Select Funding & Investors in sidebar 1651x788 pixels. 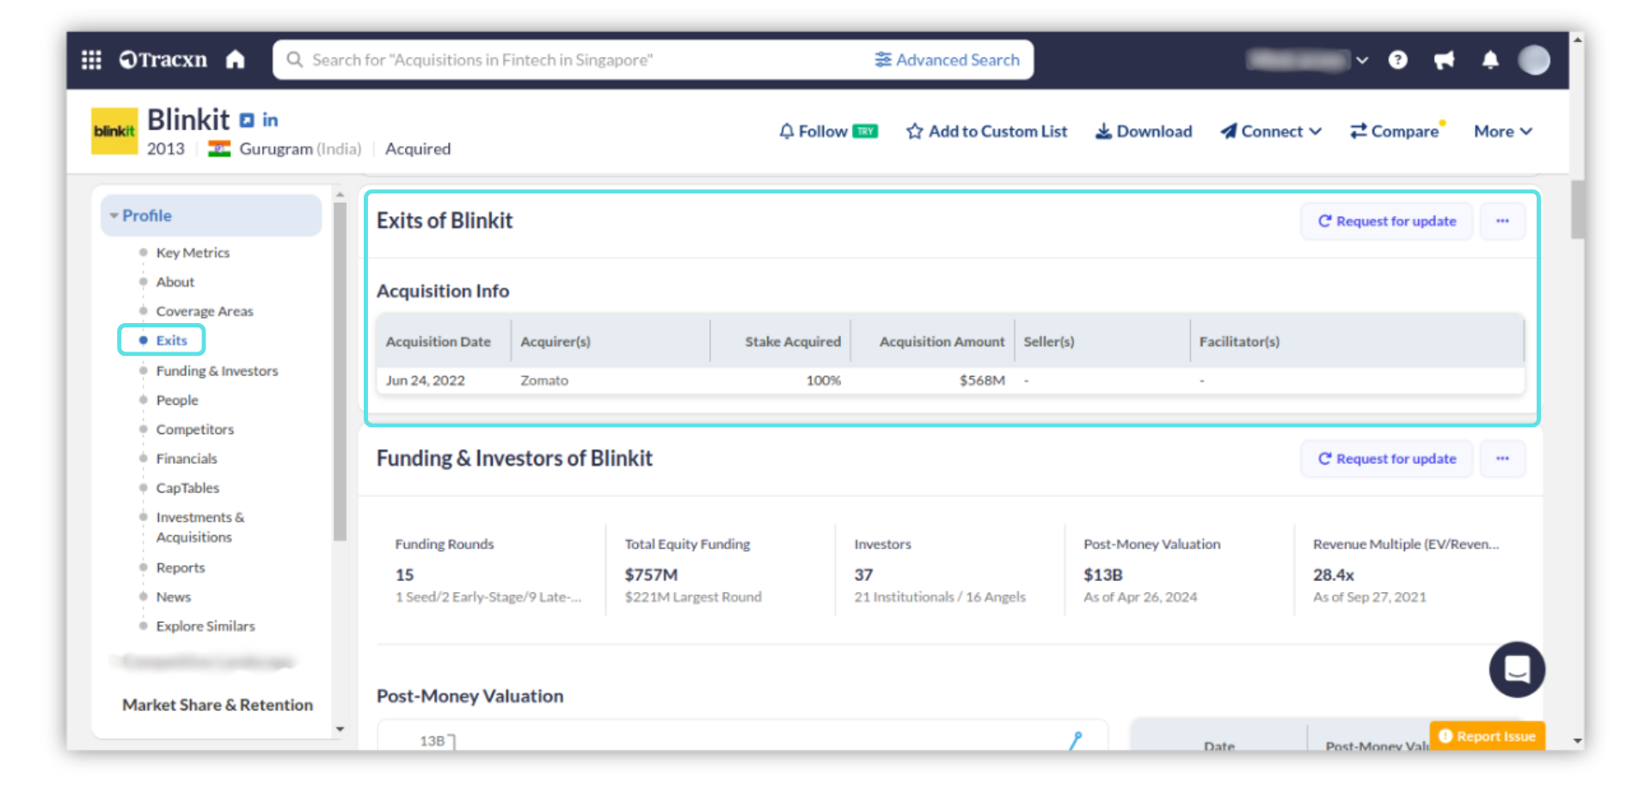point(217,371)
